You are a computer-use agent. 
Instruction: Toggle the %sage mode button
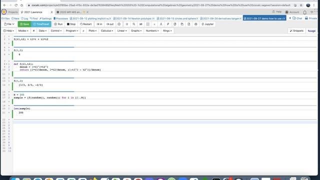[x=311, y=31]
